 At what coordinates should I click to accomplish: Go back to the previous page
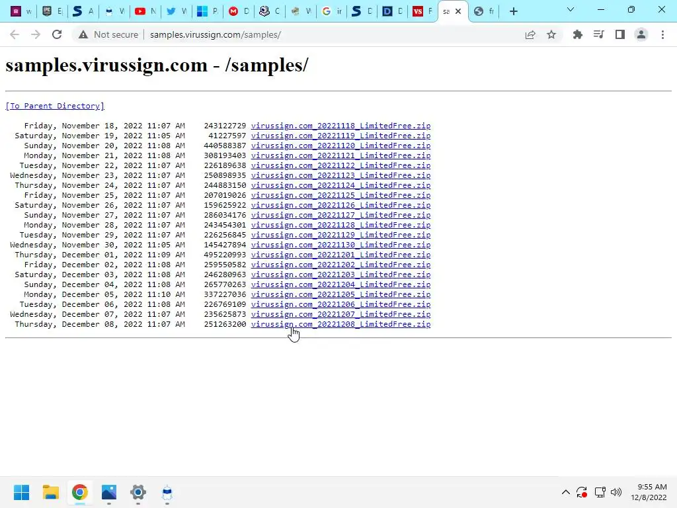coord(15,34)
